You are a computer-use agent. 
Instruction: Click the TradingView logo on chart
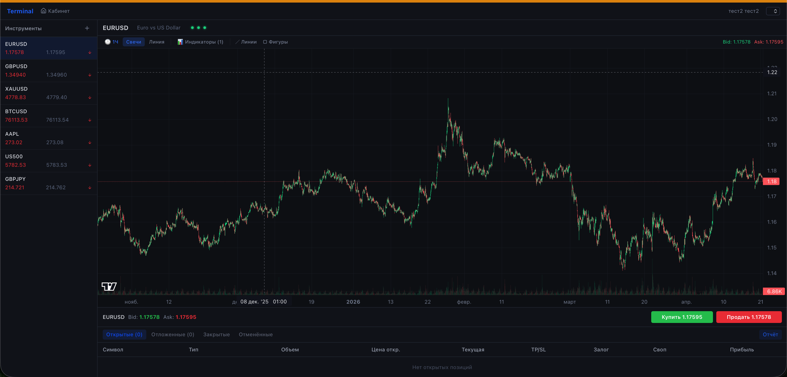pyautogui.click(x=109, y=286)
